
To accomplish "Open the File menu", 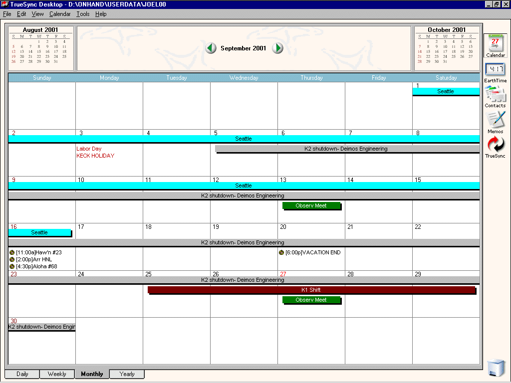I will tap(7, 14).
